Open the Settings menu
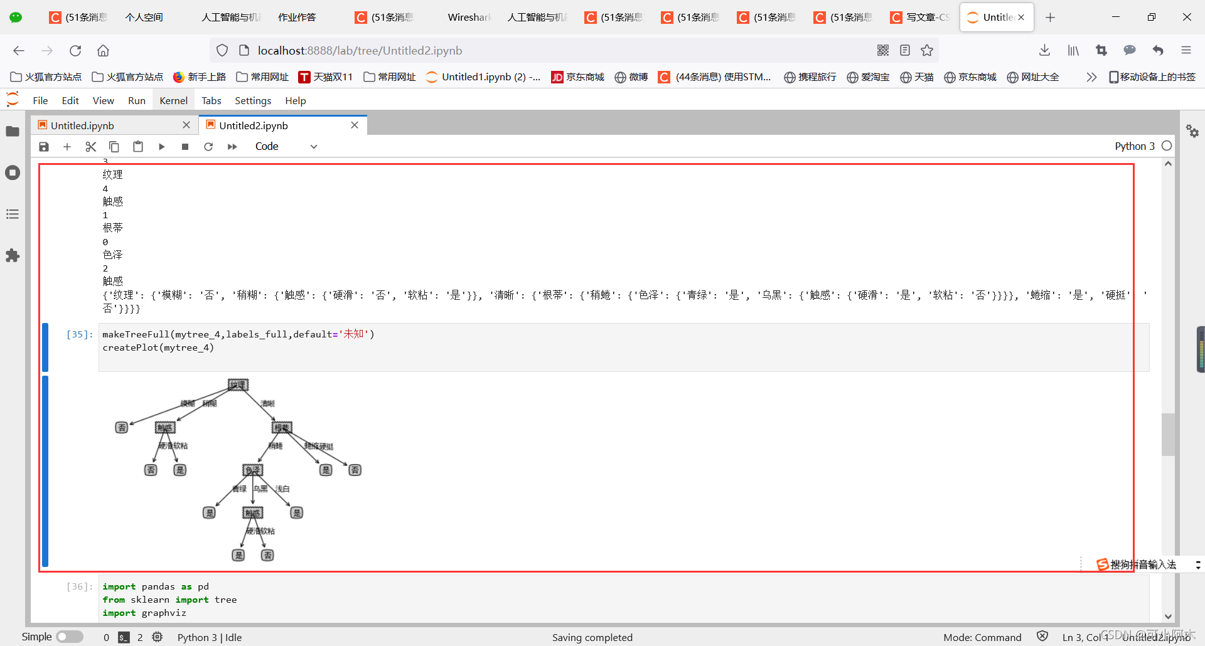Viewport: 1205px width, 646px height. (253, 100)
